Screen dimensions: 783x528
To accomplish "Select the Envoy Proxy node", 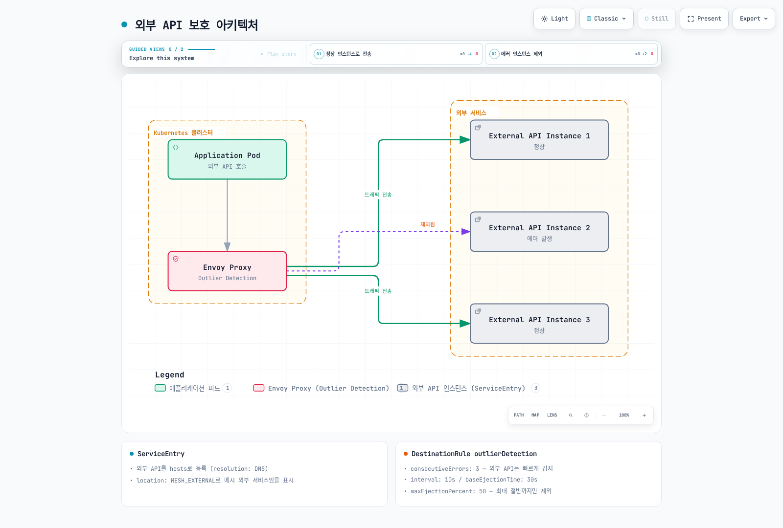I will click(x=227, y=271).
